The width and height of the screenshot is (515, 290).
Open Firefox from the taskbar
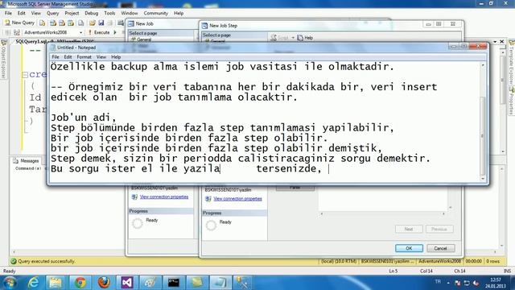click(104, 283)
